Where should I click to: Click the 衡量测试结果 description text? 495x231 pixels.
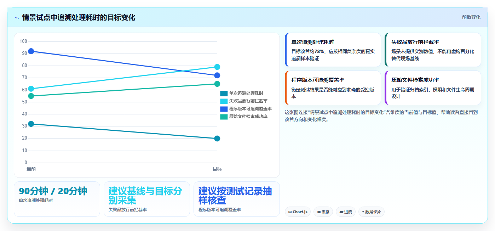click(333, 93)
